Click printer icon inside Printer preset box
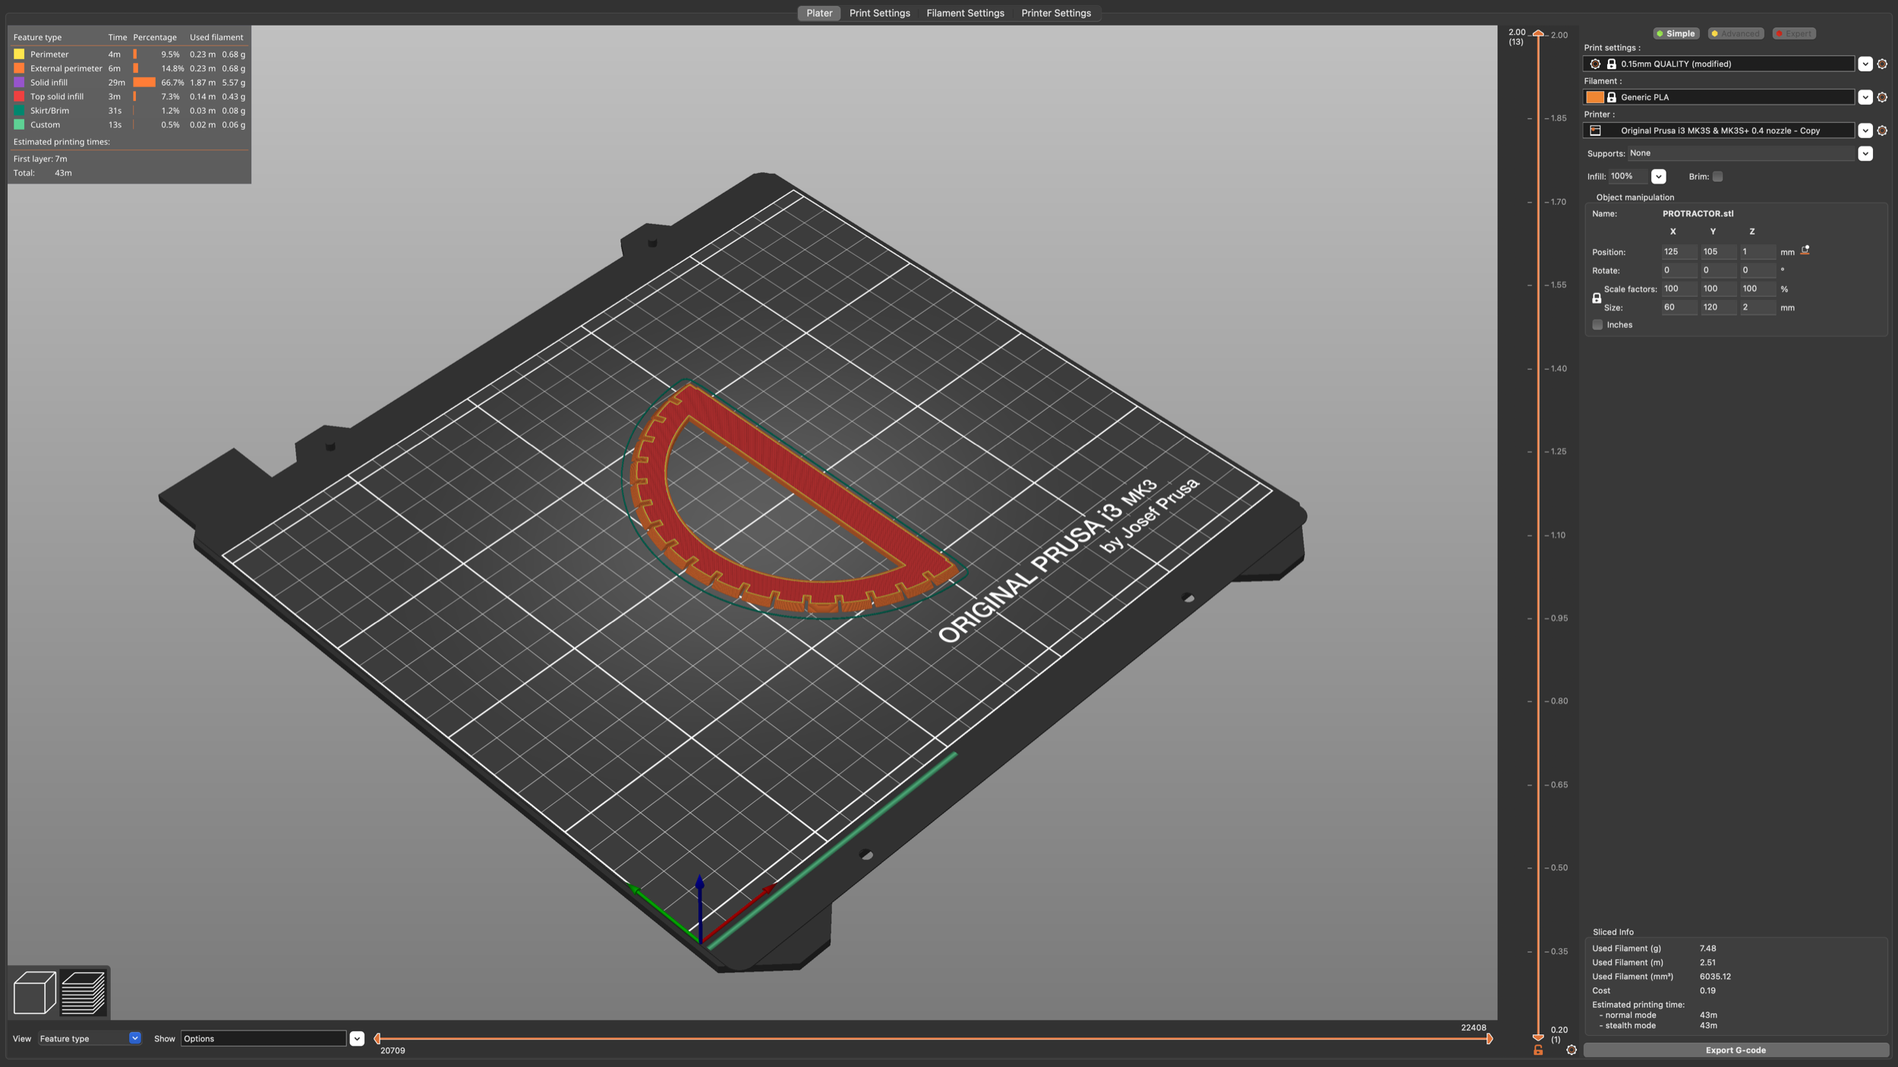Viewport: 1898px width, 1067px height. [x=1596, y=131]
